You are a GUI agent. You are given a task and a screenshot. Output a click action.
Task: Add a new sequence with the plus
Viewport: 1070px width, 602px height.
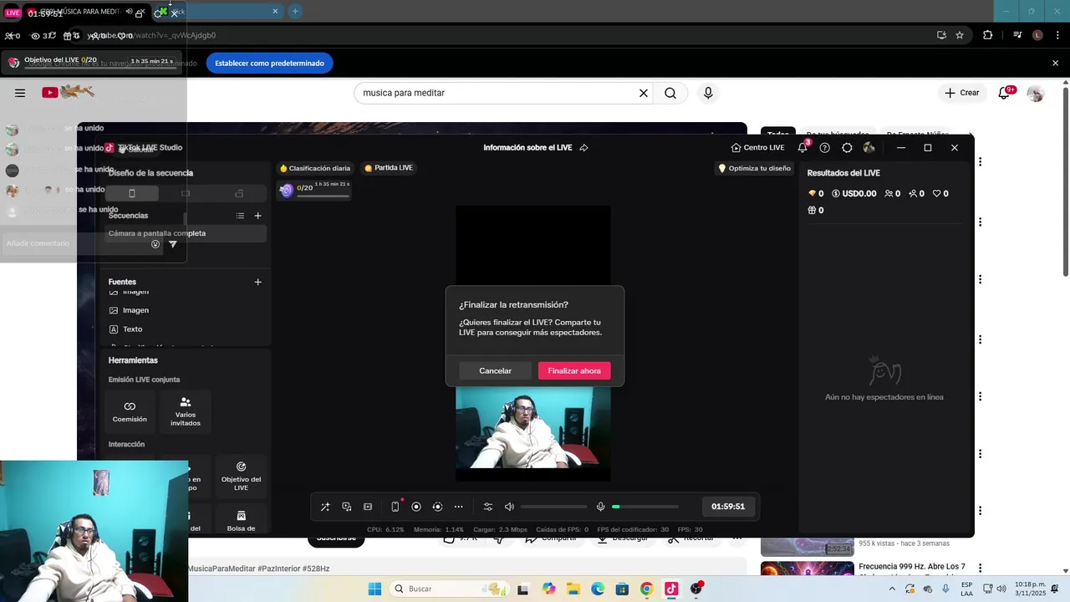click(x=257, y=216)
